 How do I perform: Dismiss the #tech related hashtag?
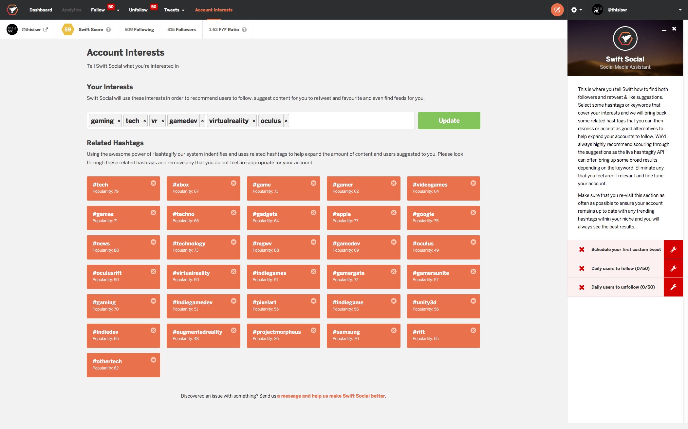pyautogui.click(x=153, y=183)
